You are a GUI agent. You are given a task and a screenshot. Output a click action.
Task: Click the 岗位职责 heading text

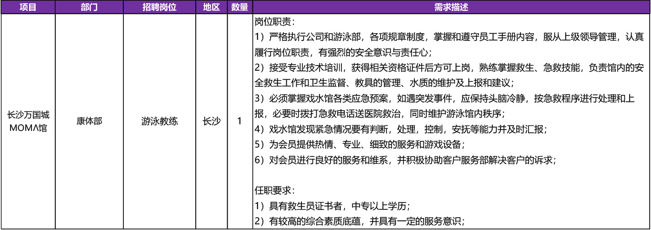275,22
